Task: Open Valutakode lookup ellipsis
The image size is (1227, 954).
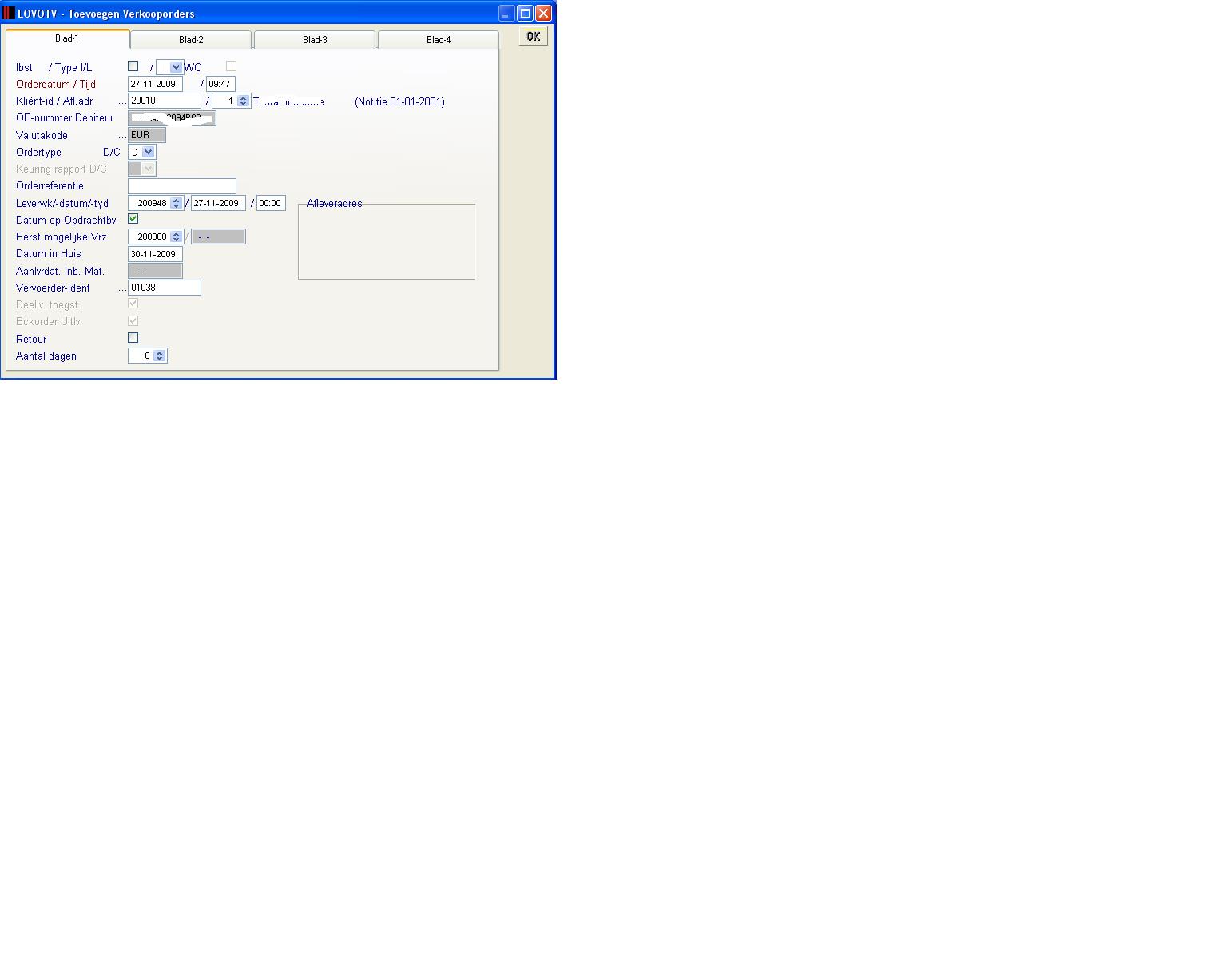Action: (x=122, y=136)
